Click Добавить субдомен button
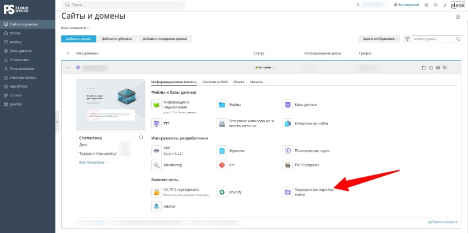 (116, 39)
